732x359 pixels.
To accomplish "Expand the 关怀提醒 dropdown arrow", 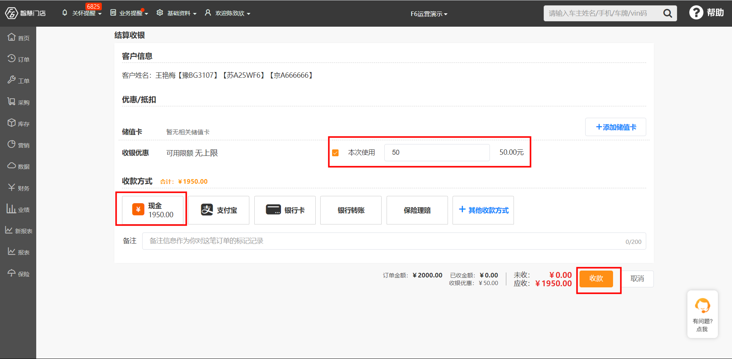I will tap(100, 14).
